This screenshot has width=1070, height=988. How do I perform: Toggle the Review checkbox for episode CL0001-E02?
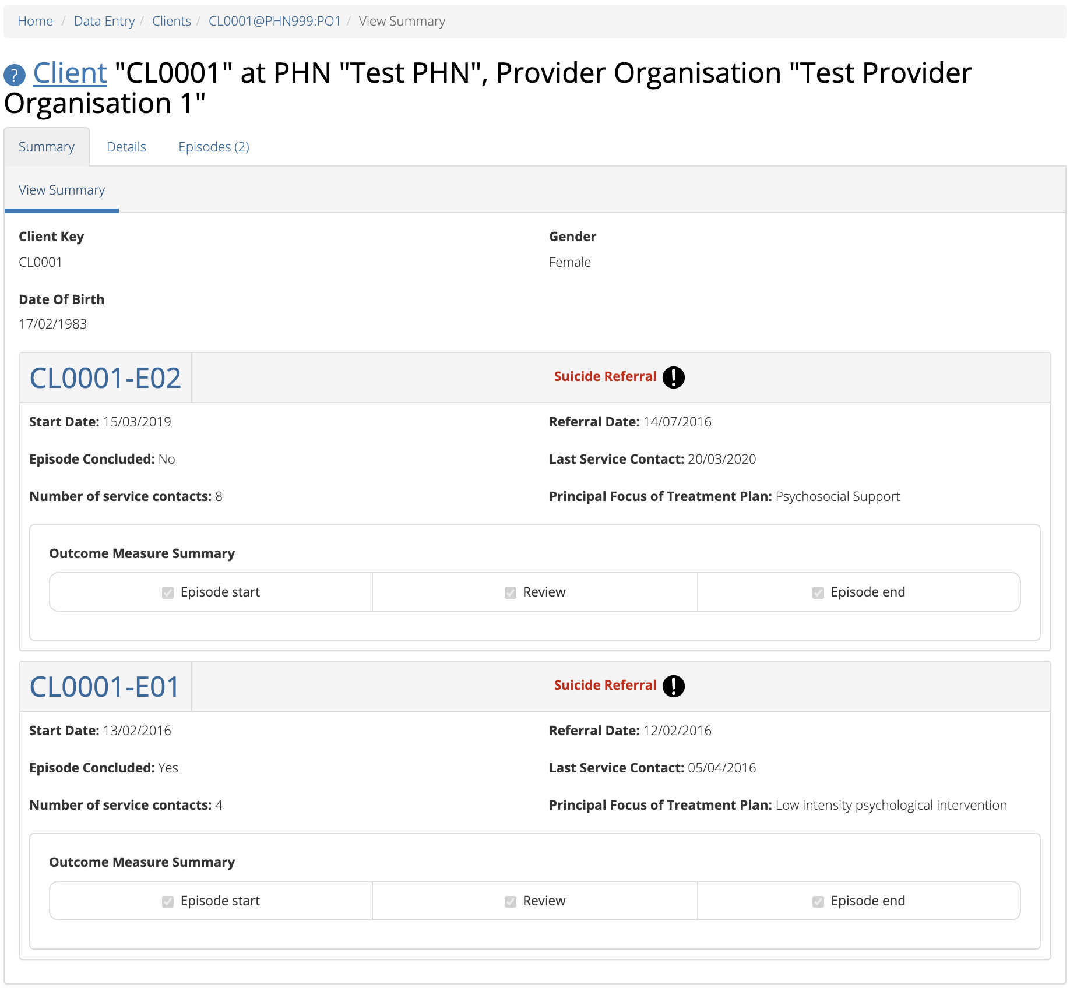click(x=510, y=592)
